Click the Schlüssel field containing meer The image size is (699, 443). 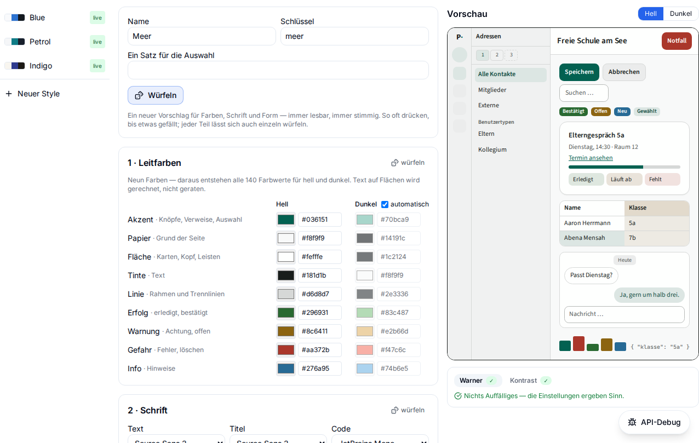point(354,36)
